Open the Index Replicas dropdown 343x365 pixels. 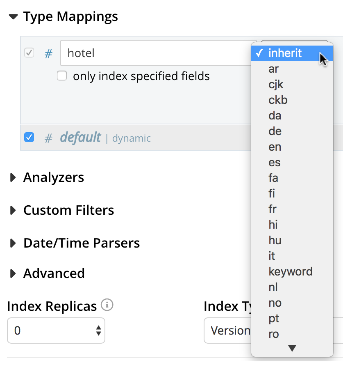point(56,330)
